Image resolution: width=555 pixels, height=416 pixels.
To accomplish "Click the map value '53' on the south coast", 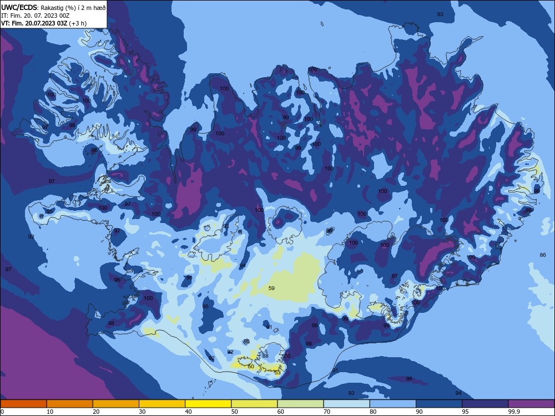I will click(277, 373).
